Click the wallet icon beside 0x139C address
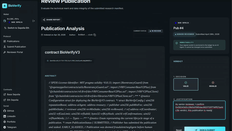Image resolution: width=232 pixels, height=131 pixels. [x=5, y=21]
